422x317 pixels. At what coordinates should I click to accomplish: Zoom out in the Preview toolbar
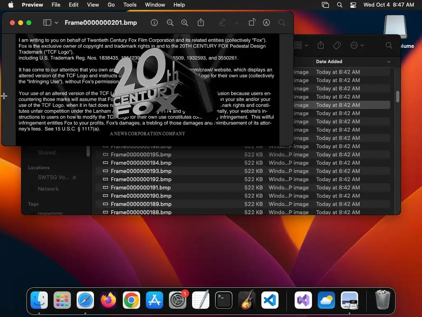coord(170,23)
